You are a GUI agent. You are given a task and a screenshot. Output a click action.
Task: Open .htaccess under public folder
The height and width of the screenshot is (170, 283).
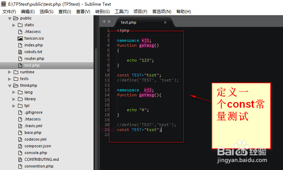pos(33,32)
